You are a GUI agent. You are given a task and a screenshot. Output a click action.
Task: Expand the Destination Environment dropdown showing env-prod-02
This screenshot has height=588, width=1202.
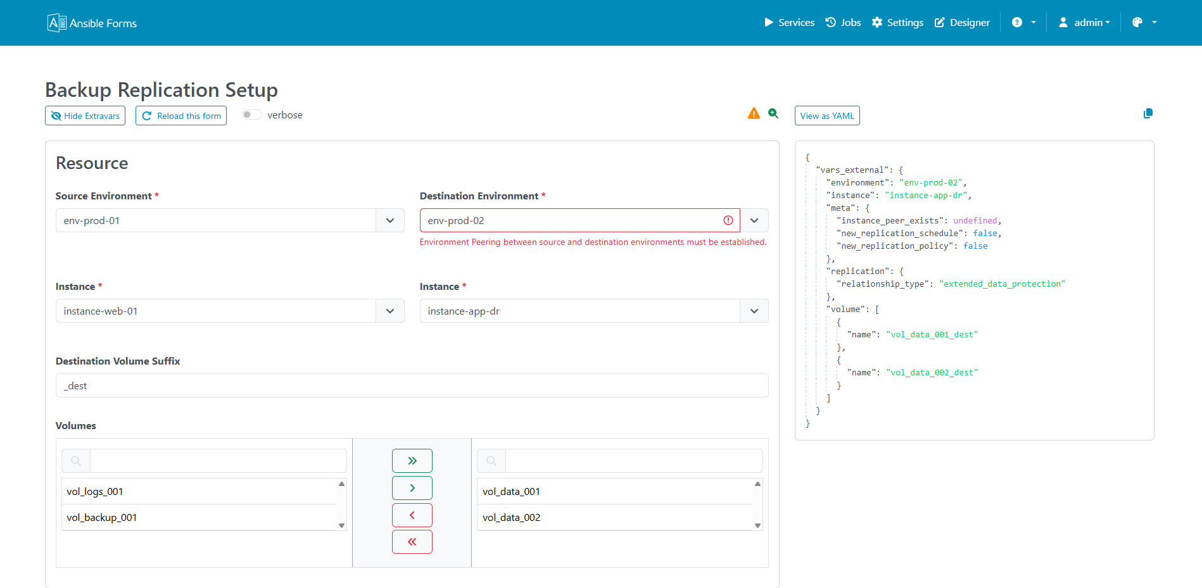[754, 220]
